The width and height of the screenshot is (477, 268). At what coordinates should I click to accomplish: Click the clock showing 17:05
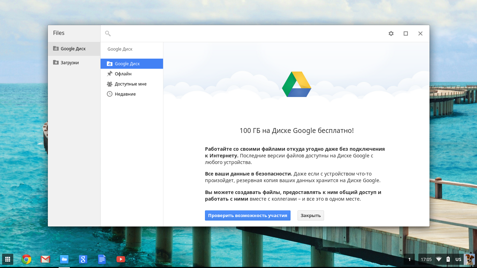point(426,260)
